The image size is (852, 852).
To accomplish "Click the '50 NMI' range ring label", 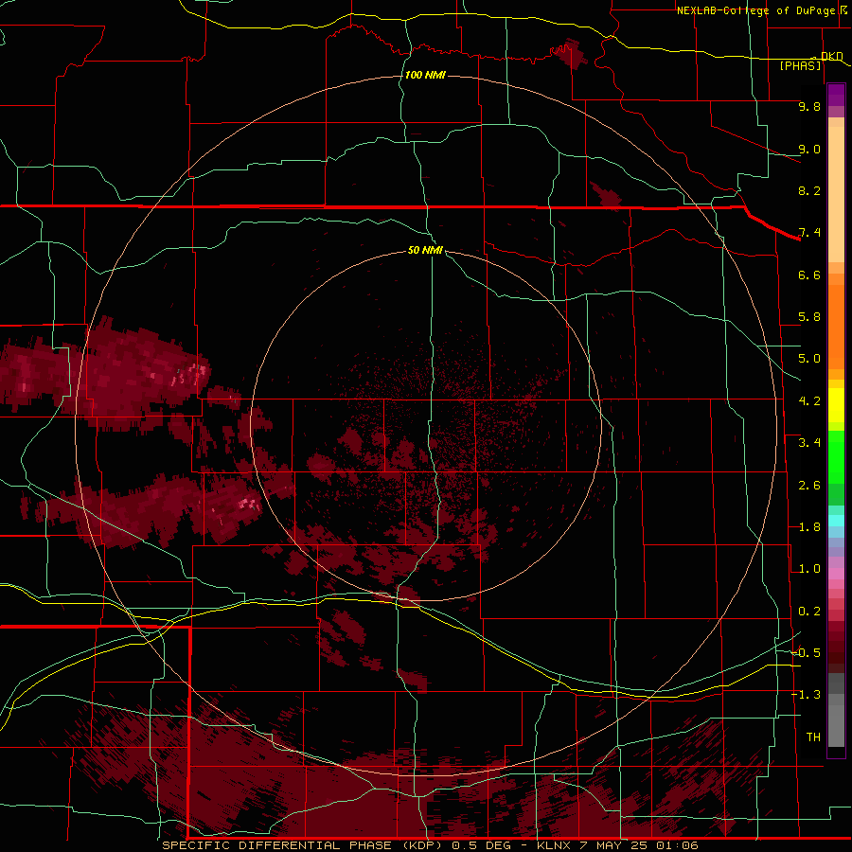I will (x=425, y=250).
